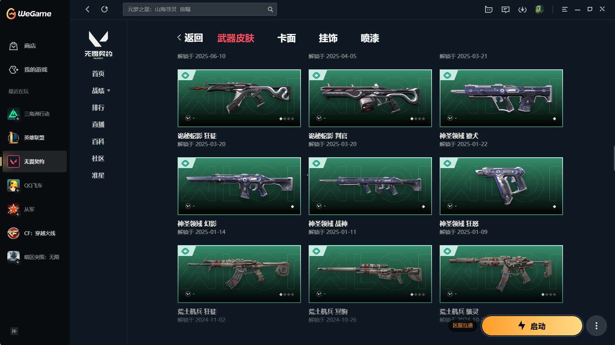Click the 返回 back link

[190, 38]
